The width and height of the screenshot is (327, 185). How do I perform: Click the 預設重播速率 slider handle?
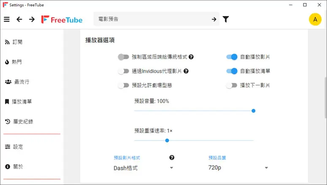167,141
